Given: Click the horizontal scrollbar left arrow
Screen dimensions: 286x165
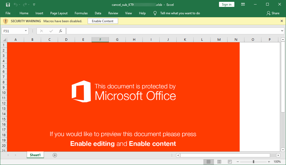Looking at the screenshot, I should (x=178, y=155).
